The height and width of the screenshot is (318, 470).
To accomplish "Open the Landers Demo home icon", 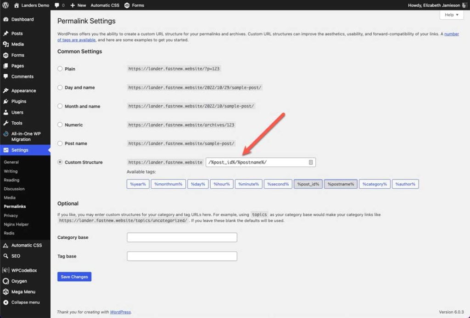I will click(16, 5).
